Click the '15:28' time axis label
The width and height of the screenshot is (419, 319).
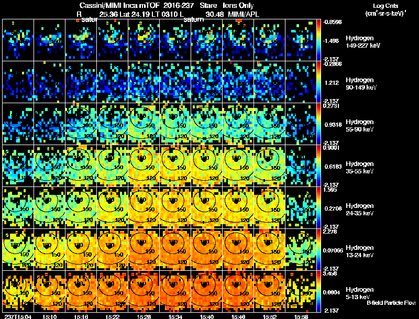pyautogui.click(x=144, y=317)
